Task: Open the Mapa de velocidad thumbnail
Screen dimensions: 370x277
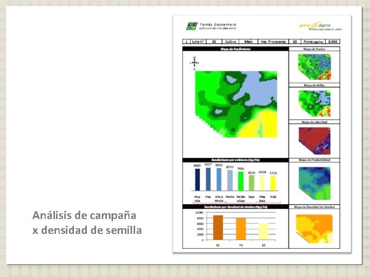Action: click(314, 141)
